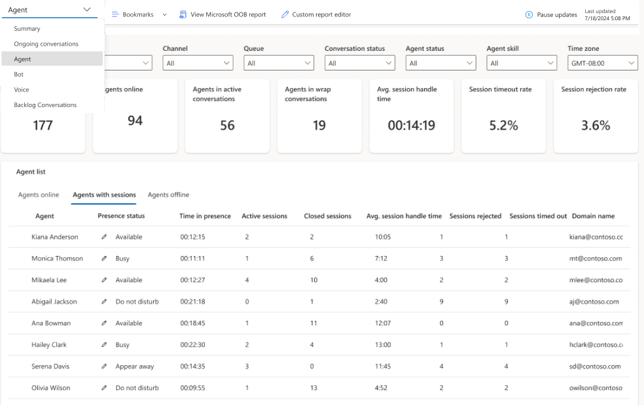Sort by the Sessions timed out column header
The width and height of the screenshot is (644, 405).
[538, 216]
